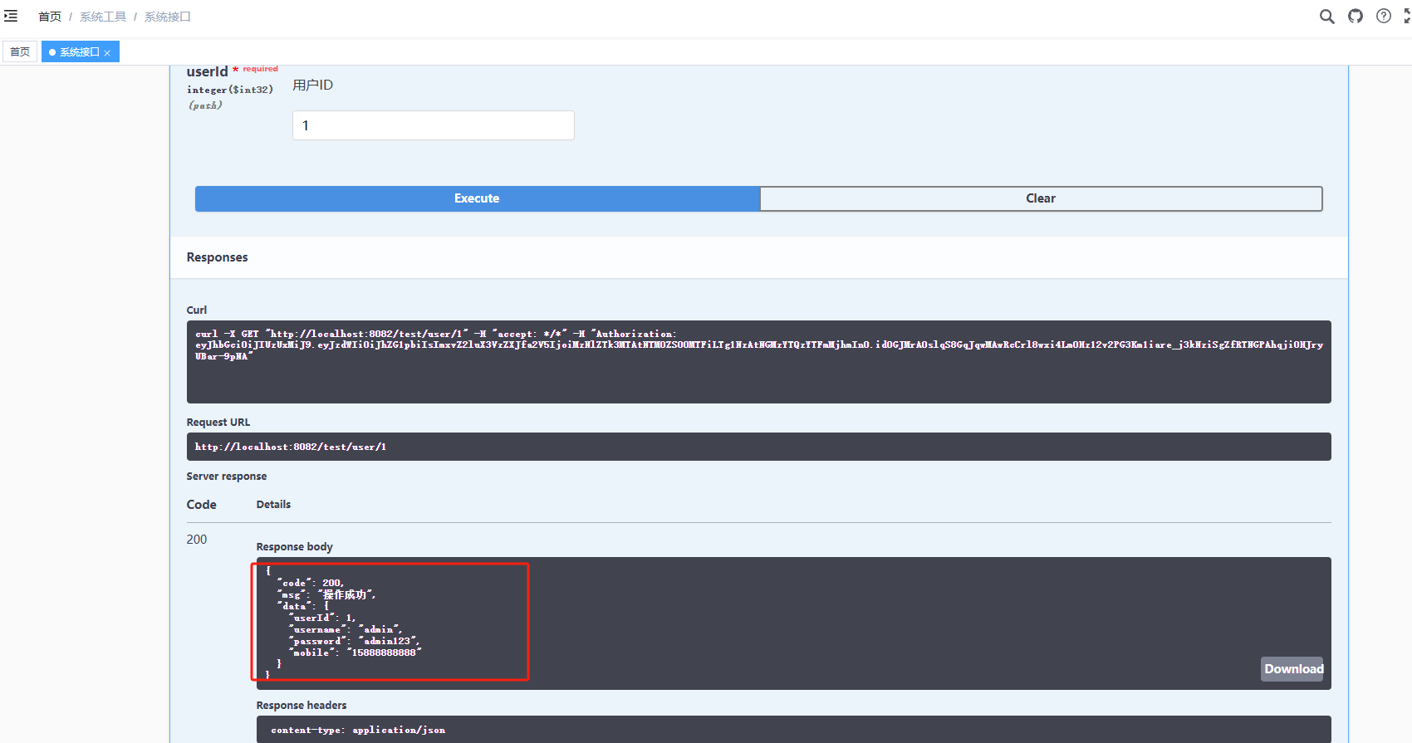This screenshot has width=1412, height=743.
Task: Click the Response body label
Action: (x=294, y=547)
